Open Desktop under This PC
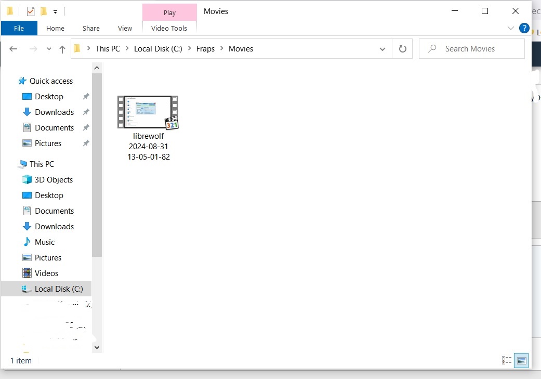 click(x=49, y=195)
